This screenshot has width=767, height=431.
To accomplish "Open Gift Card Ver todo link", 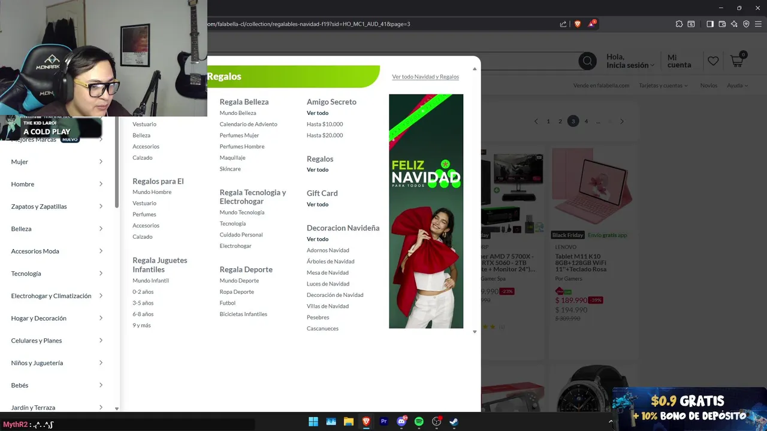I will pyautogui.click(x=318, y=205).
